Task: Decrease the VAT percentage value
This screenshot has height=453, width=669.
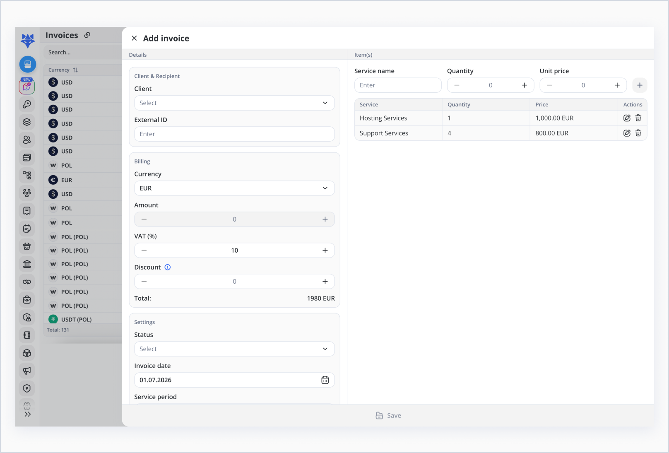Action: coord(144,251)
